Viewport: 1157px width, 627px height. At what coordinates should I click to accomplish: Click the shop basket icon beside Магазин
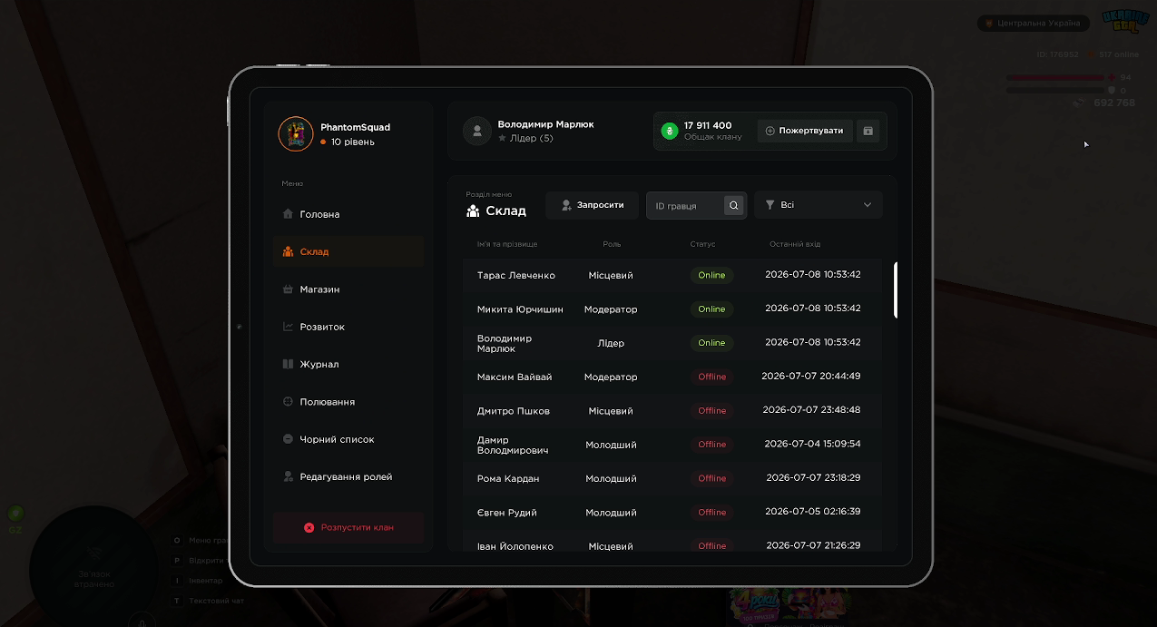288,289
